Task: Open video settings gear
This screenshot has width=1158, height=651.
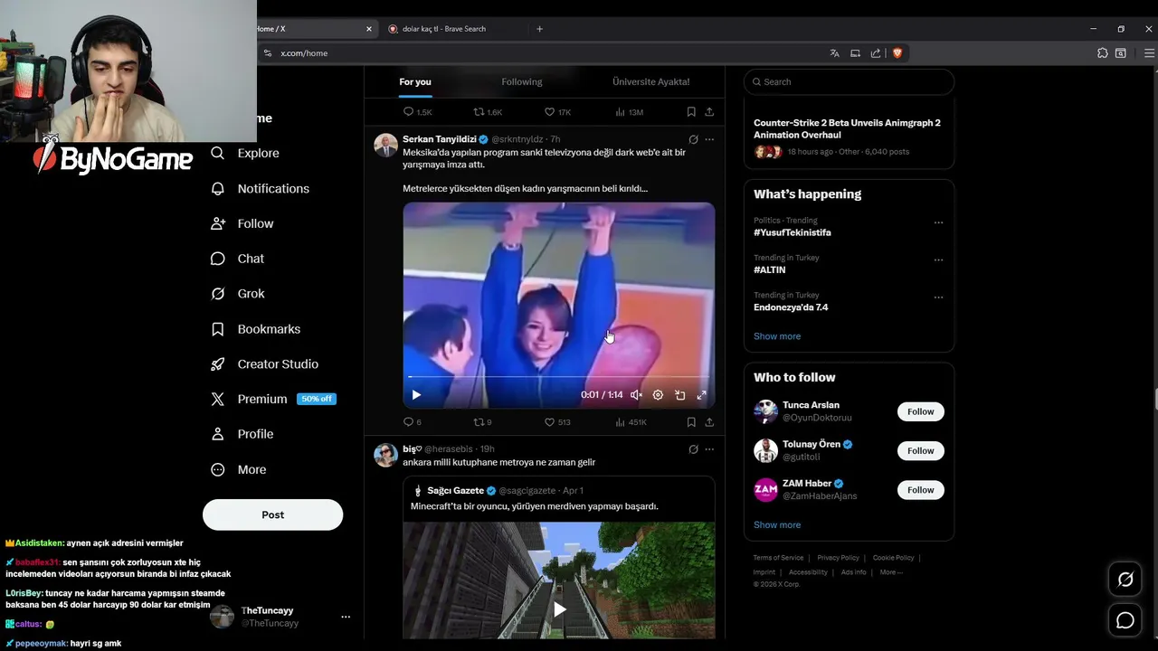Action: 658,395
